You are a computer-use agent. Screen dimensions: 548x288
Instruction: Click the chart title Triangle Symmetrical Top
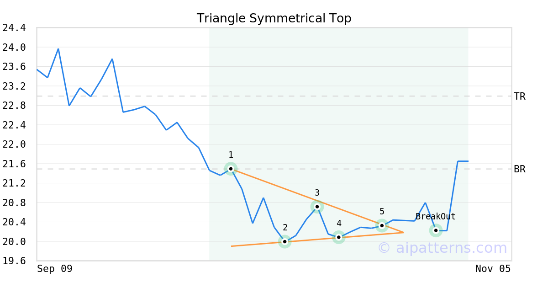[274, 18]
